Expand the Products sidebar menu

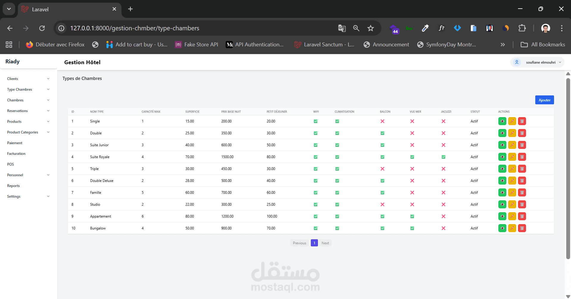pyautogui.click(x=28, y=122)
